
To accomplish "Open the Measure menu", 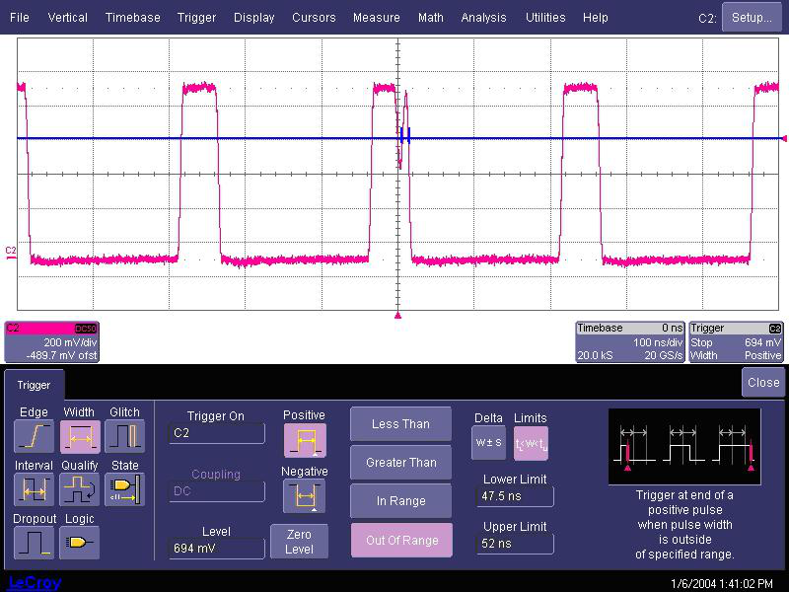I will pos(376,18).
